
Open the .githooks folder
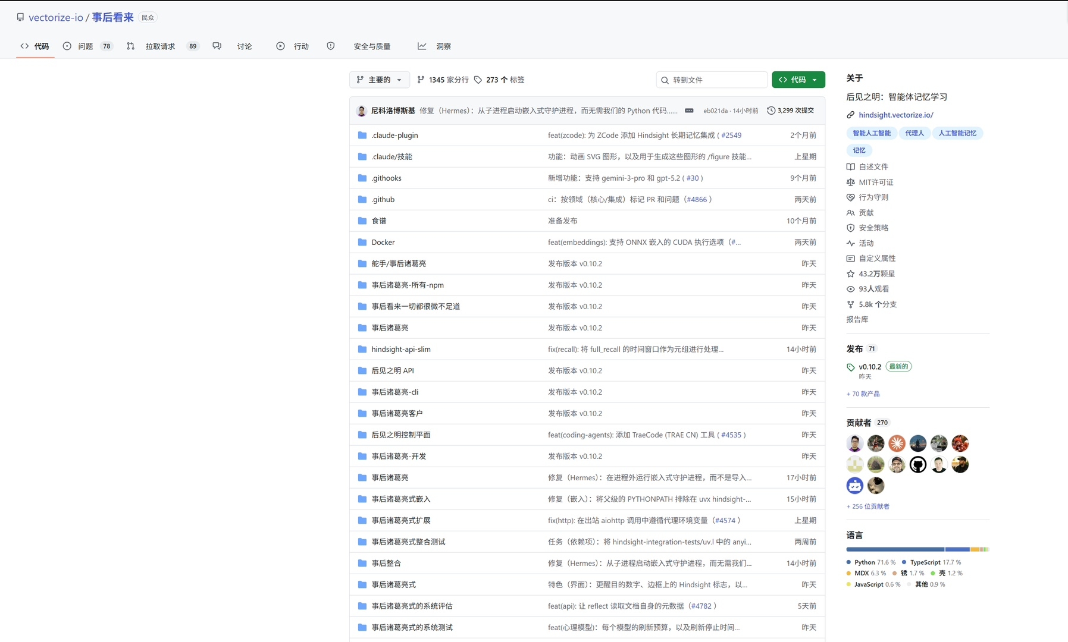tap(386, 178)
